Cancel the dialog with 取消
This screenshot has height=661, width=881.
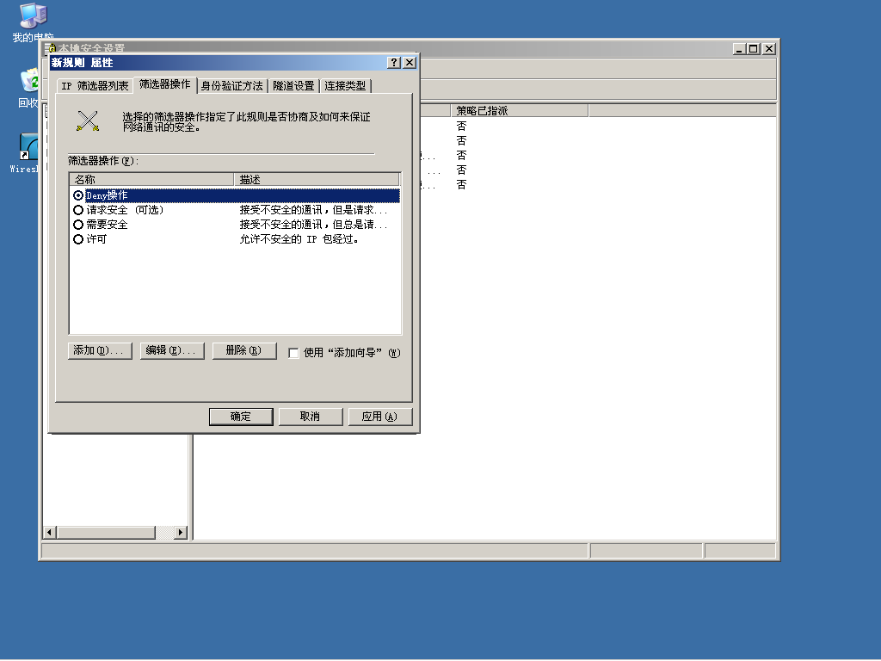click(311, 417)
